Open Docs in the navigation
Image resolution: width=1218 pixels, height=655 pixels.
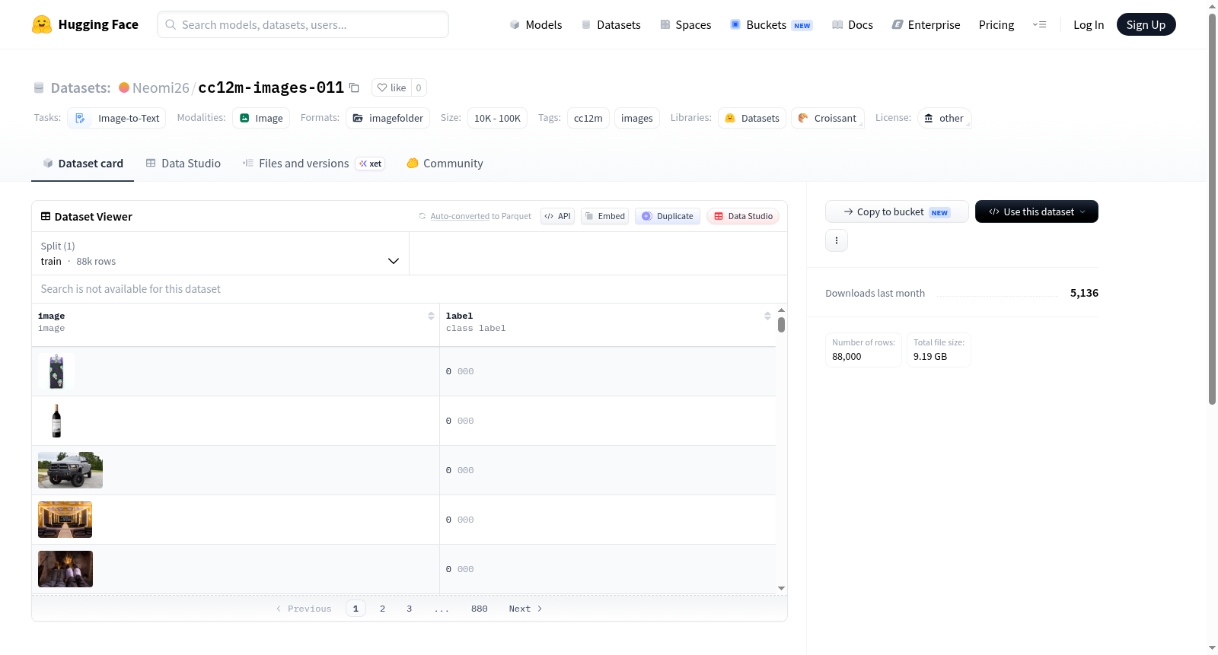(x=853, y=24)
